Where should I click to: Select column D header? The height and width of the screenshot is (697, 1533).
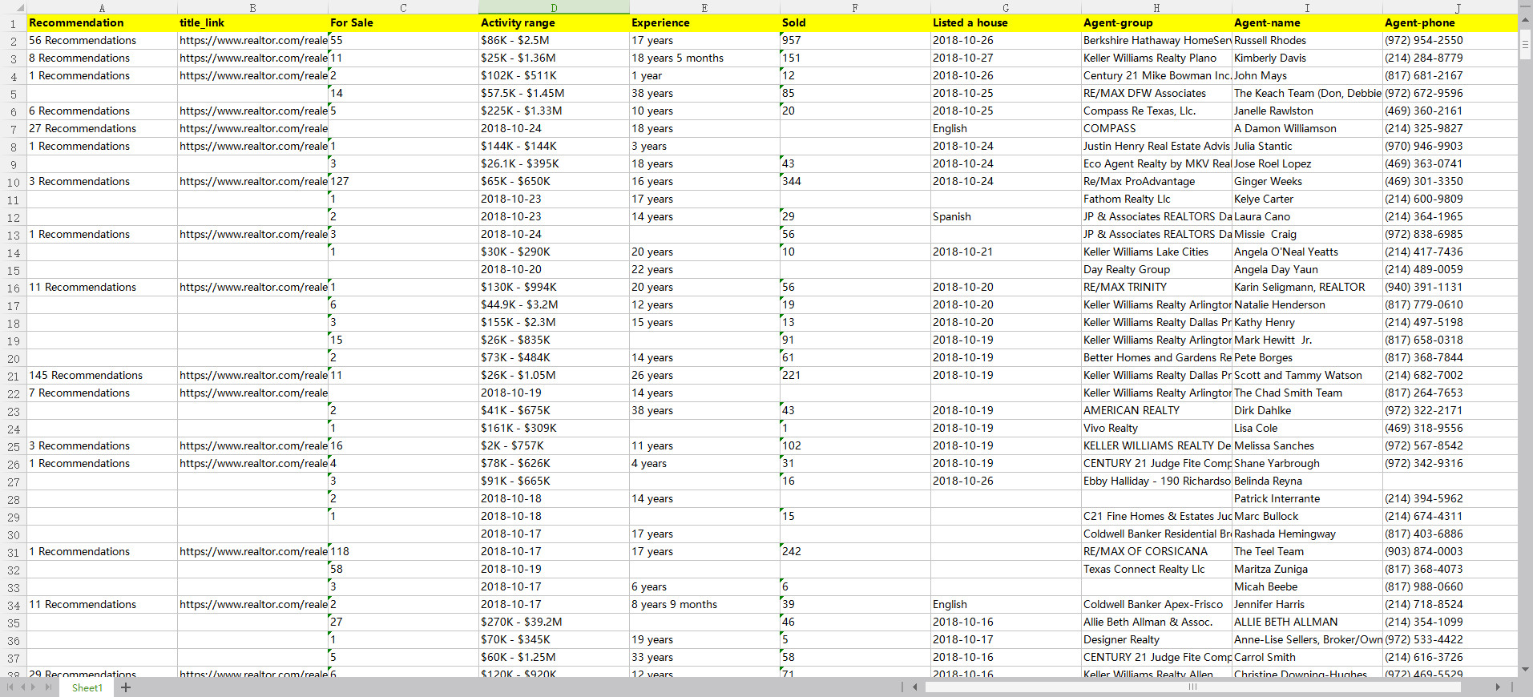pos(554,7)
